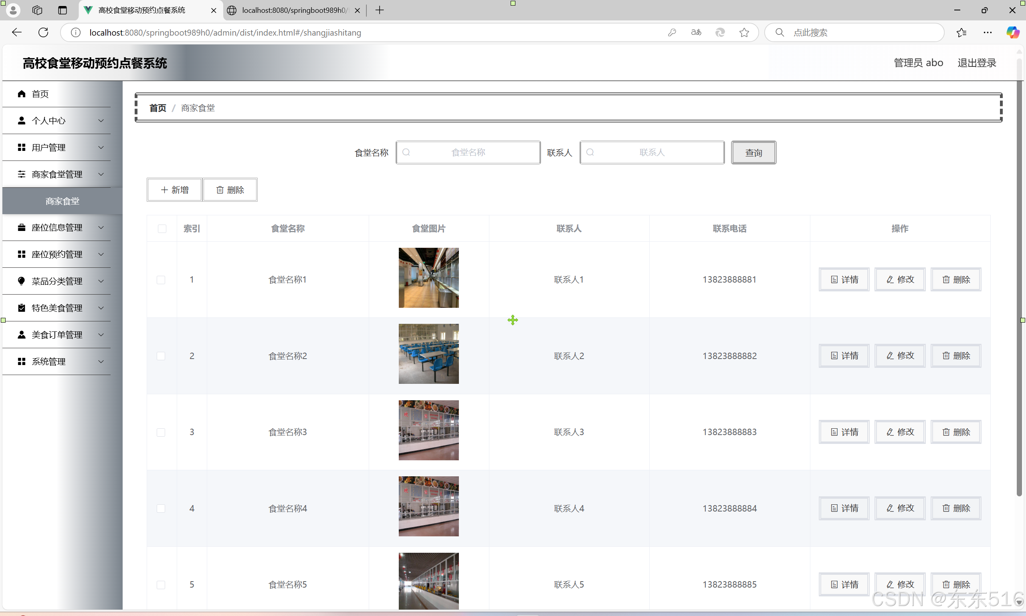Check the select-all checkbox in table header

click(x=162, y=229)
